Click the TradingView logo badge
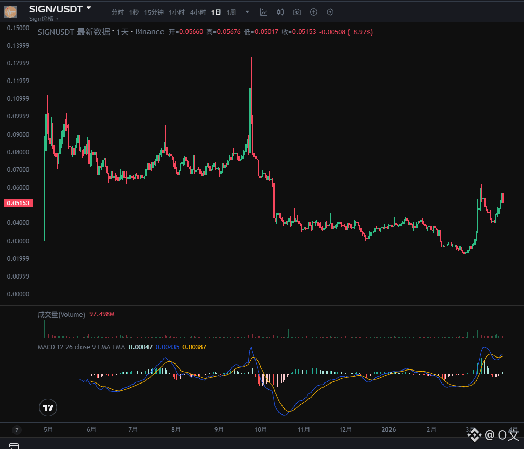The width and height of the screenshot is (524, 449). (x=48, y=407)
